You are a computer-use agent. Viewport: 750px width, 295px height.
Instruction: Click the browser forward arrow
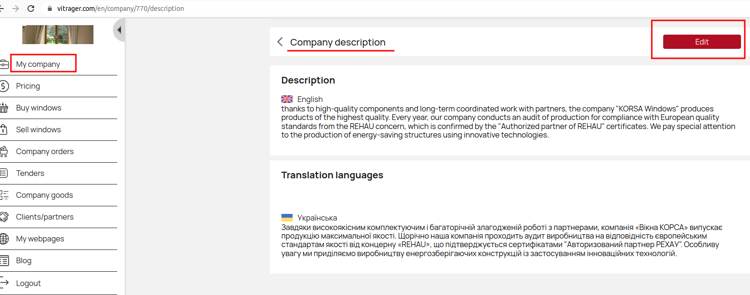coord(16,9)
